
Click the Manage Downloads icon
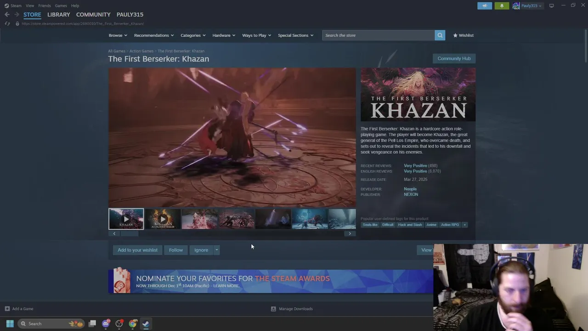(x=273, y=309)
